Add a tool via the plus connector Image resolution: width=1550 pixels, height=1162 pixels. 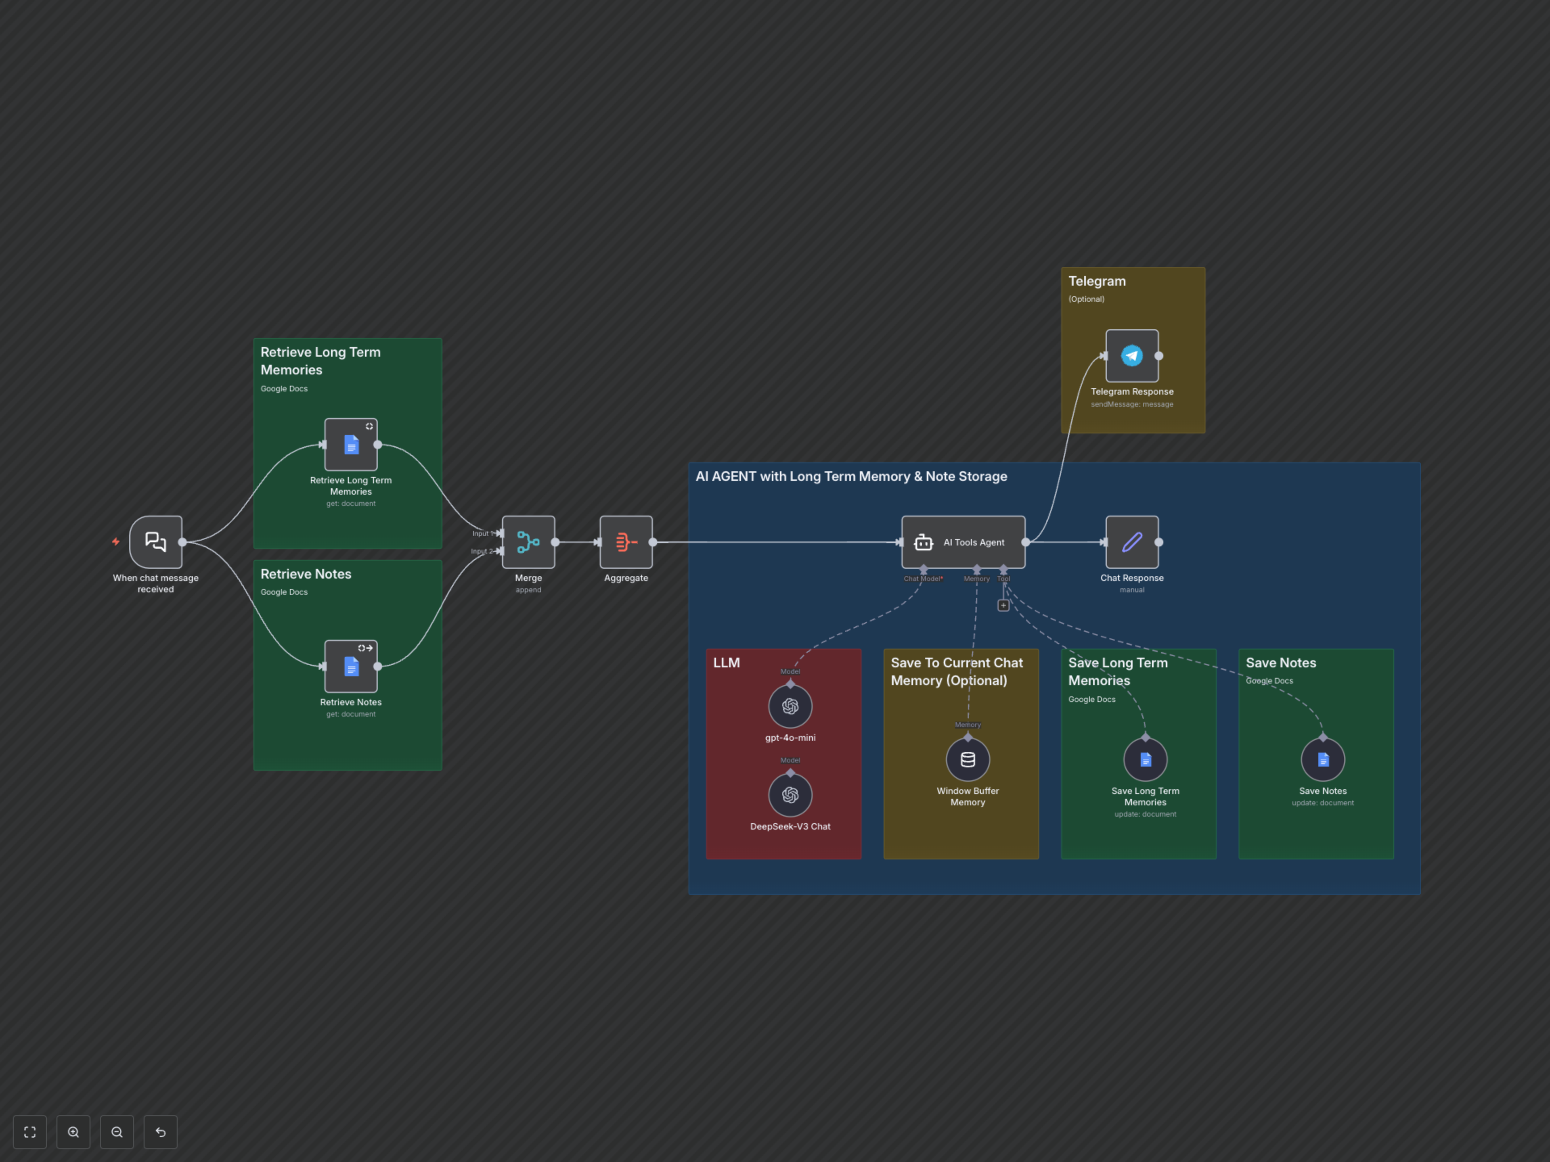tap(1003, 605)
